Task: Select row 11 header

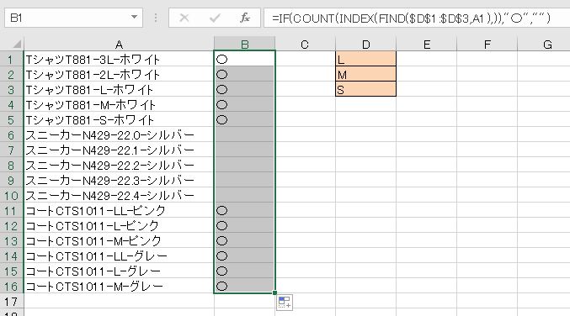Action: pyautogui.click(x=12, y=210)
